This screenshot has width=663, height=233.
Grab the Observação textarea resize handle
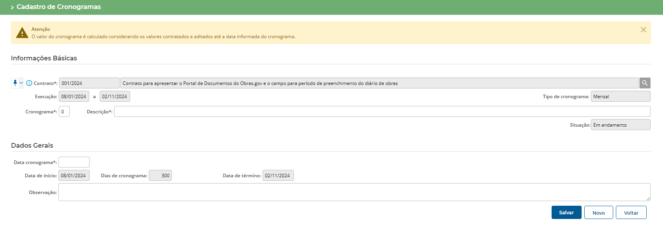pyautogui.click(x=648, y=199)
